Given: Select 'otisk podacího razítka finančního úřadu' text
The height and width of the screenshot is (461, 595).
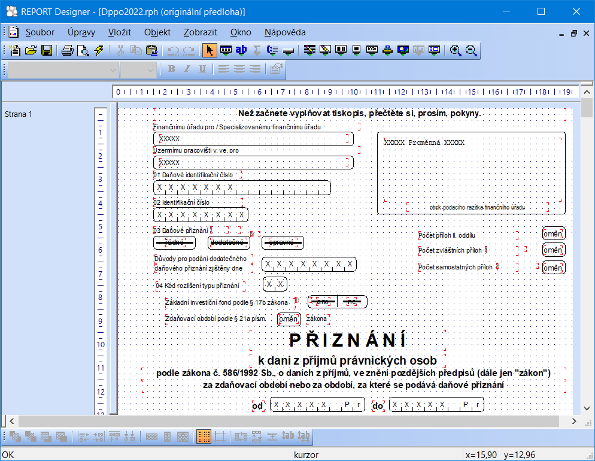Looking at the screenshot, I should (x=477, y=207).
